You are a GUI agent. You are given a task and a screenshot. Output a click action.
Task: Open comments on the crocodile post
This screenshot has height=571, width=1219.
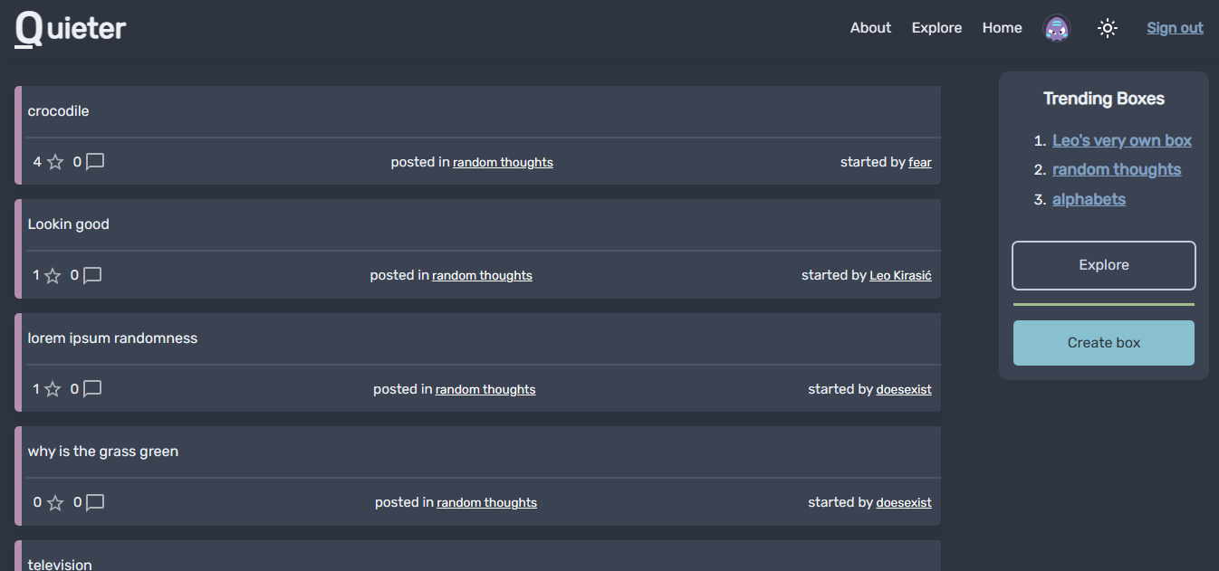pos(95,162)
